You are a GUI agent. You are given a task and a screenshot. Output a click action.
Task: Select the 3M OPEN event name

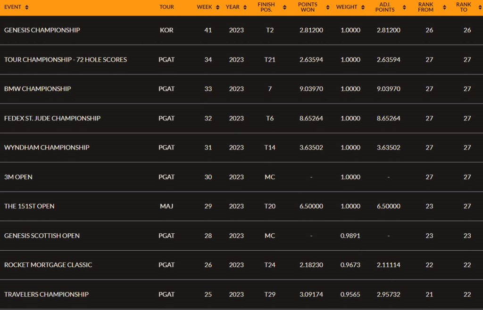pos(18,177)
